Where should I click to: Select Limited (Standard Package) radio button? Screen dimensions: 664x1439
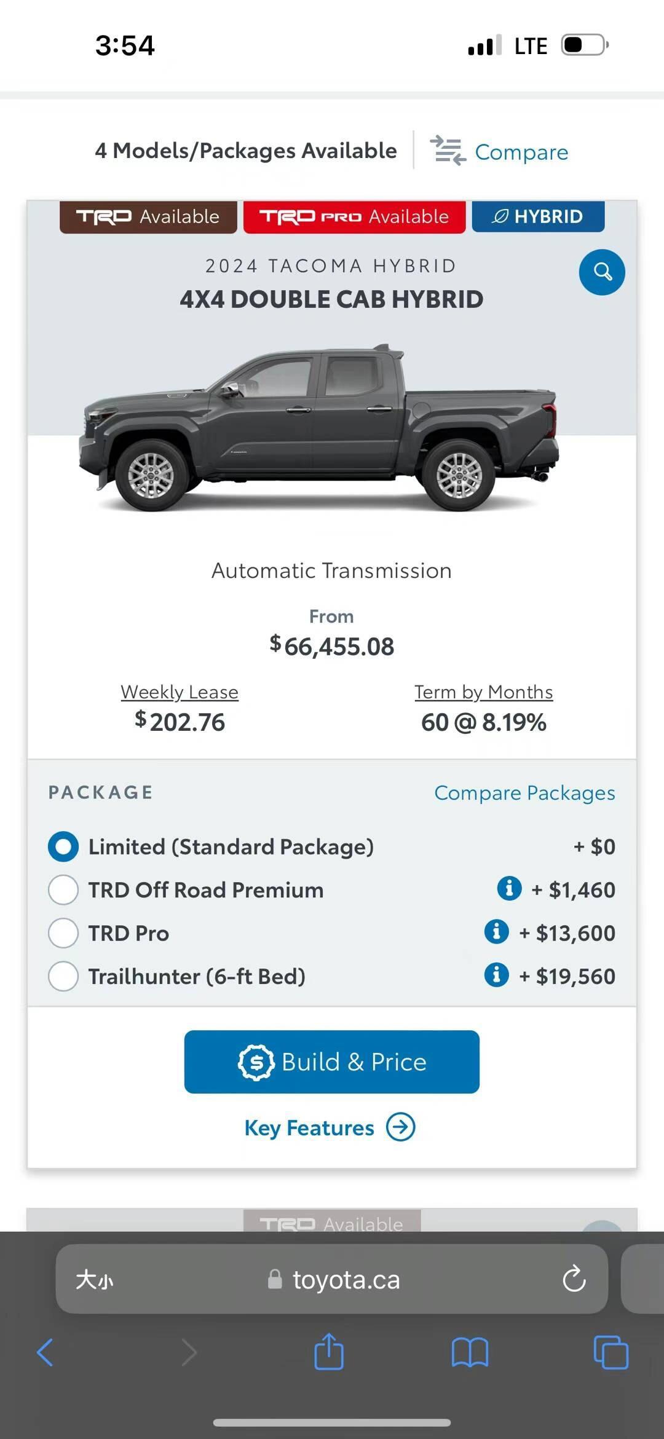(x=63, y=846)
